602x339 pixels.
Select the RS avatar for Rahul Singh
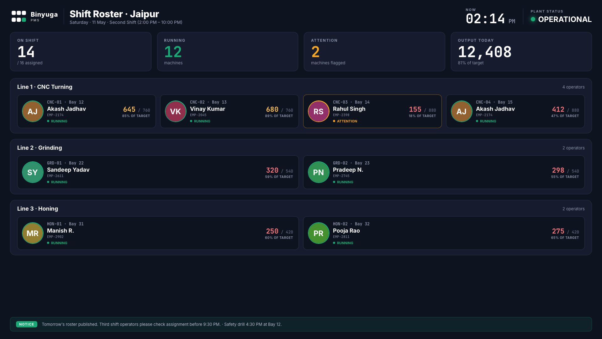pos(319,111)
